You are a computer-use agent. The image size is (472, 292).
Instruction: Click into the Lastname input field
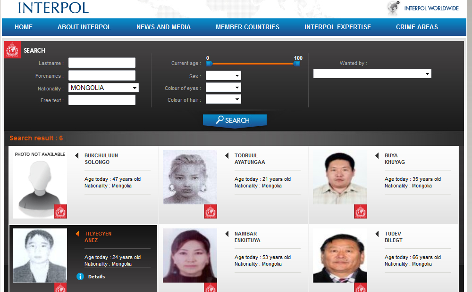pyautogui.click(x=102, y=63)
